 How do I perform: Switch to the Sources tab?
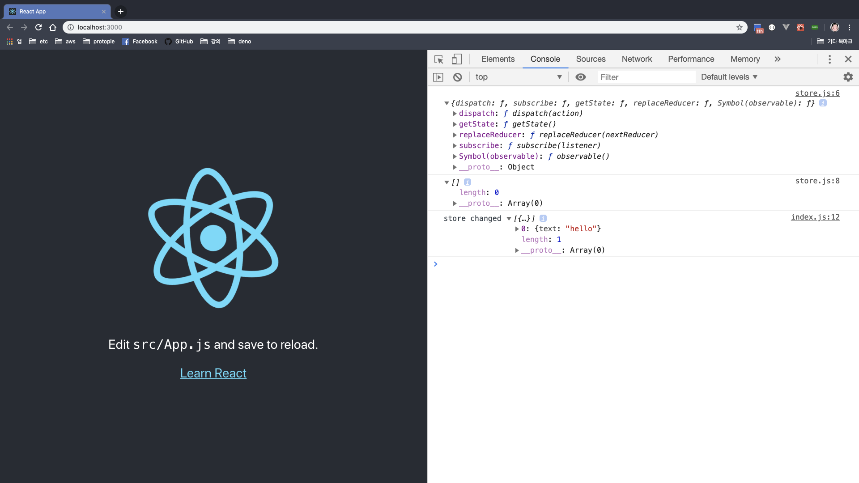click(x=591, y=59)
